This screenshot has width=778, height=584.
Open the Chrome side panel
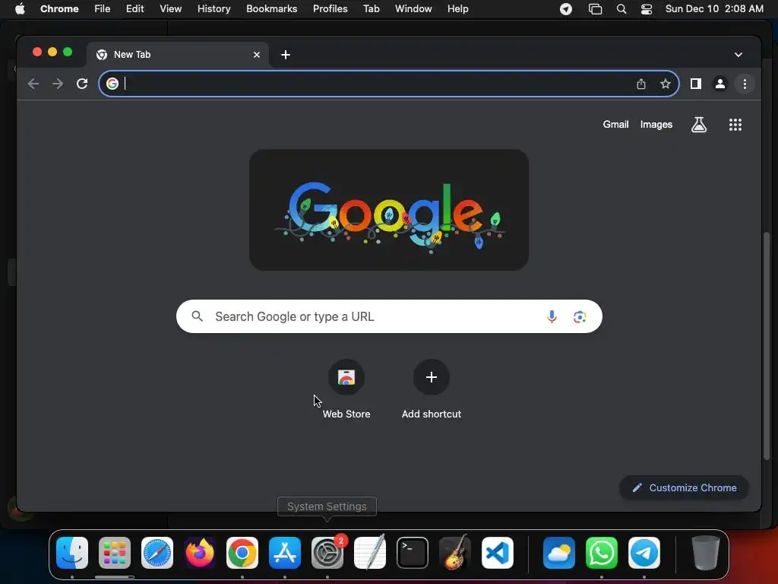coord(696,84)
